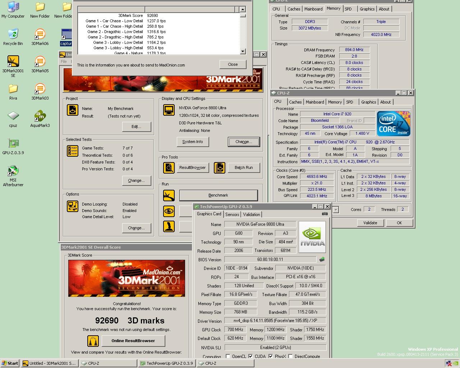The image size is (460, 368).
Task: Click the eye demo icon in Run section
Action: click(169, 211)
